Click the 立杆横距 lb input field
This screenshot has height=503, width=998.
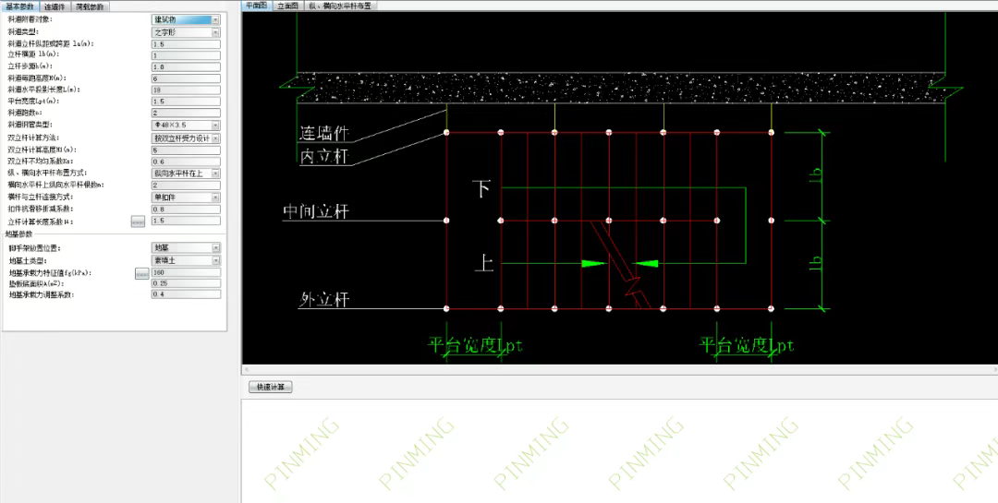coord(186,55)
